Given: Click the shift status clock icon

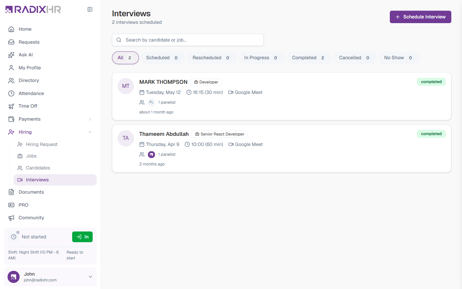Looking at the screenshot, I should (x=14, y=237).
